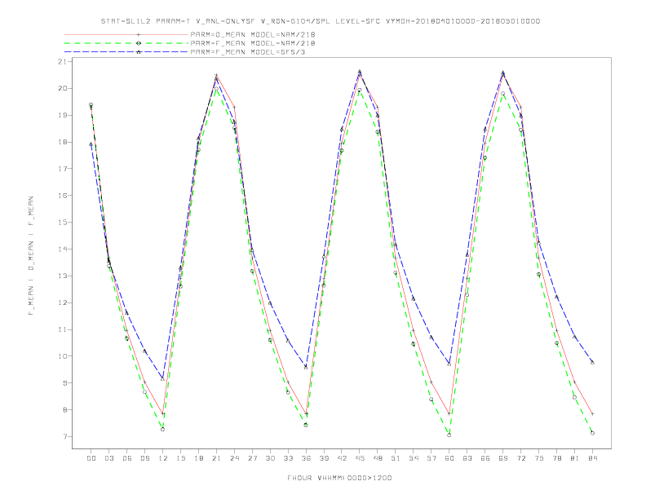Click x-axis tick label 18

[198, 458]
